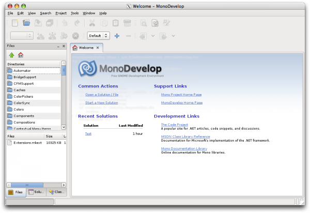The height and width of the screenshot is (213, 310).
Task: Click the Size column header
Action: tap(53, 136)
